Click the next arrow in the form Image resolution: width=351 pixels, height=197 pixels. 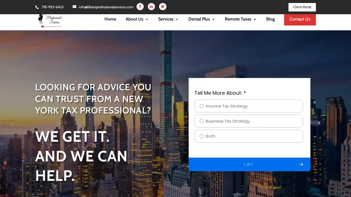[301, 164]
